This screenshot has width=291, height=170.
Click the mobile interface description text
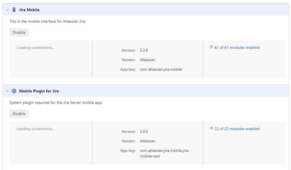click(48, 21)
